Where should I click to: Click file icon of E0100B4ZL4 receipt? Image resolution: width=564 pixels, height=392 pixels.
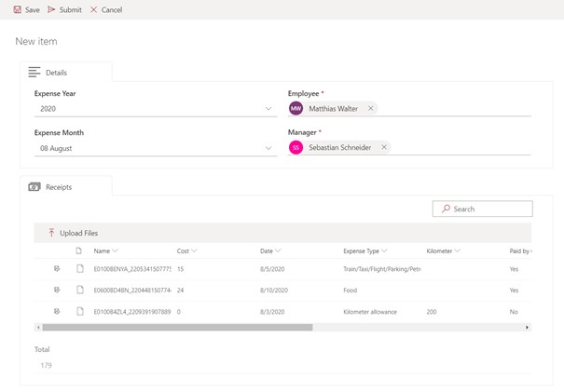tap(80, 311)
